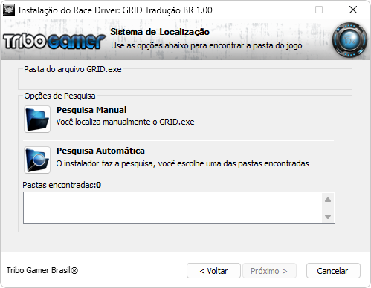Viewport: 371px width, 288px height.
Task: Click the installer title bar app icon
Action: [9, 10]
